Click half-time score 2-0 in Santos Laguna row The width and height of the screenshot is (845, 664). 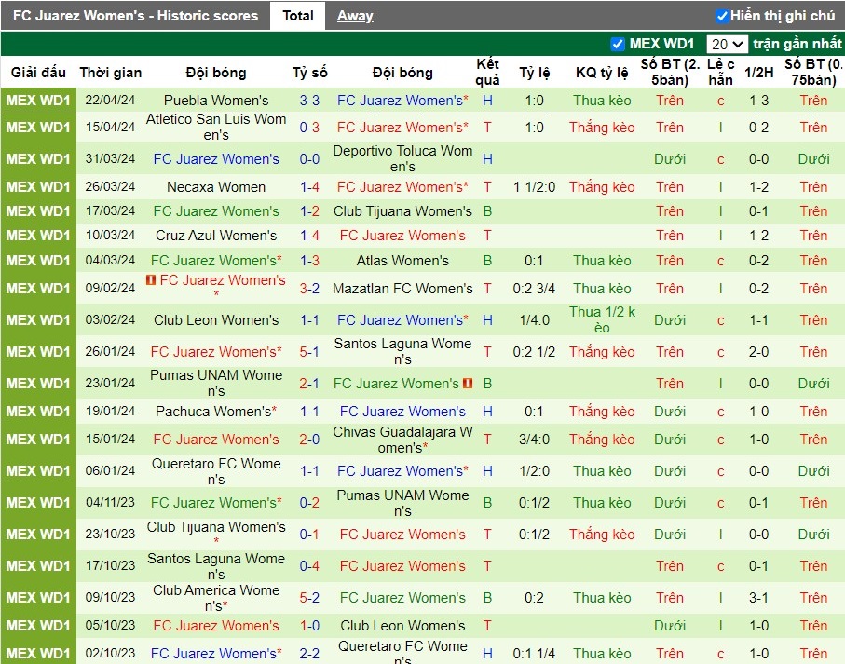point(758,352)
